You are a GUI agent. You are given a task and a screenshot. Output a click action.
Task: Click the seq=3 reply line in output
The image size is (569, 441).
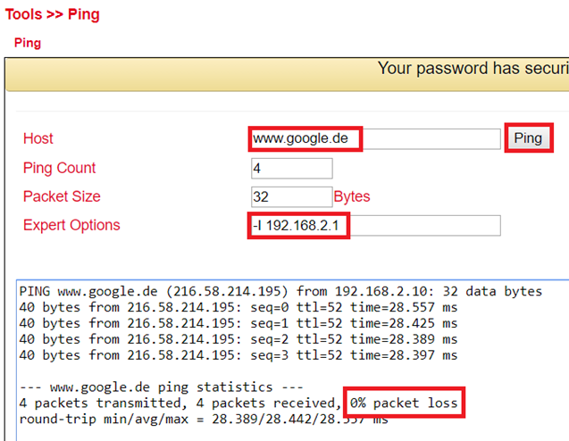[x=238, y=355]
